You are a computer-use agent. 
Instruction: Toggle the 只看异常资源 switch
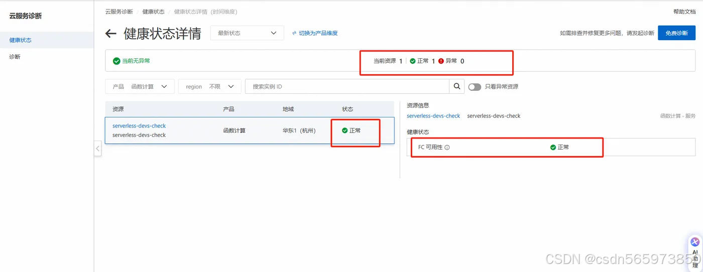pyautogui.click(x=475, y=87)
